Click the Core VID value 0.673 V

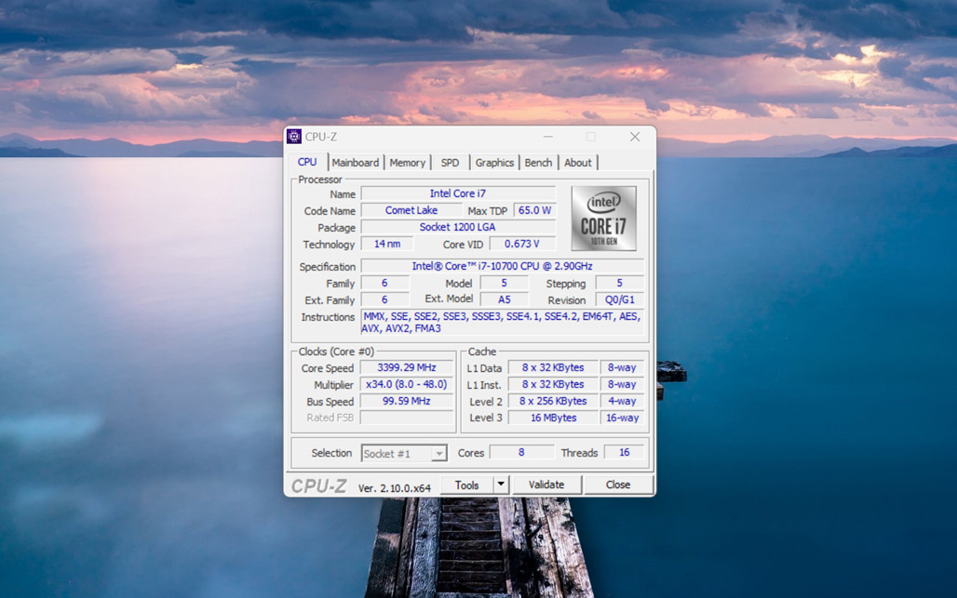tap(522, 244)
